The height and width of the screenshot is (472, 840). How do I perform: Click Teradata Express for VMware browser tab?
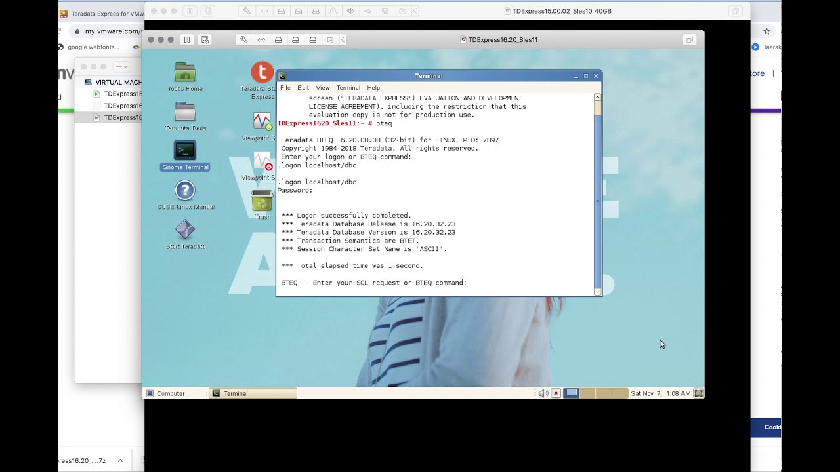coord(102,13)
